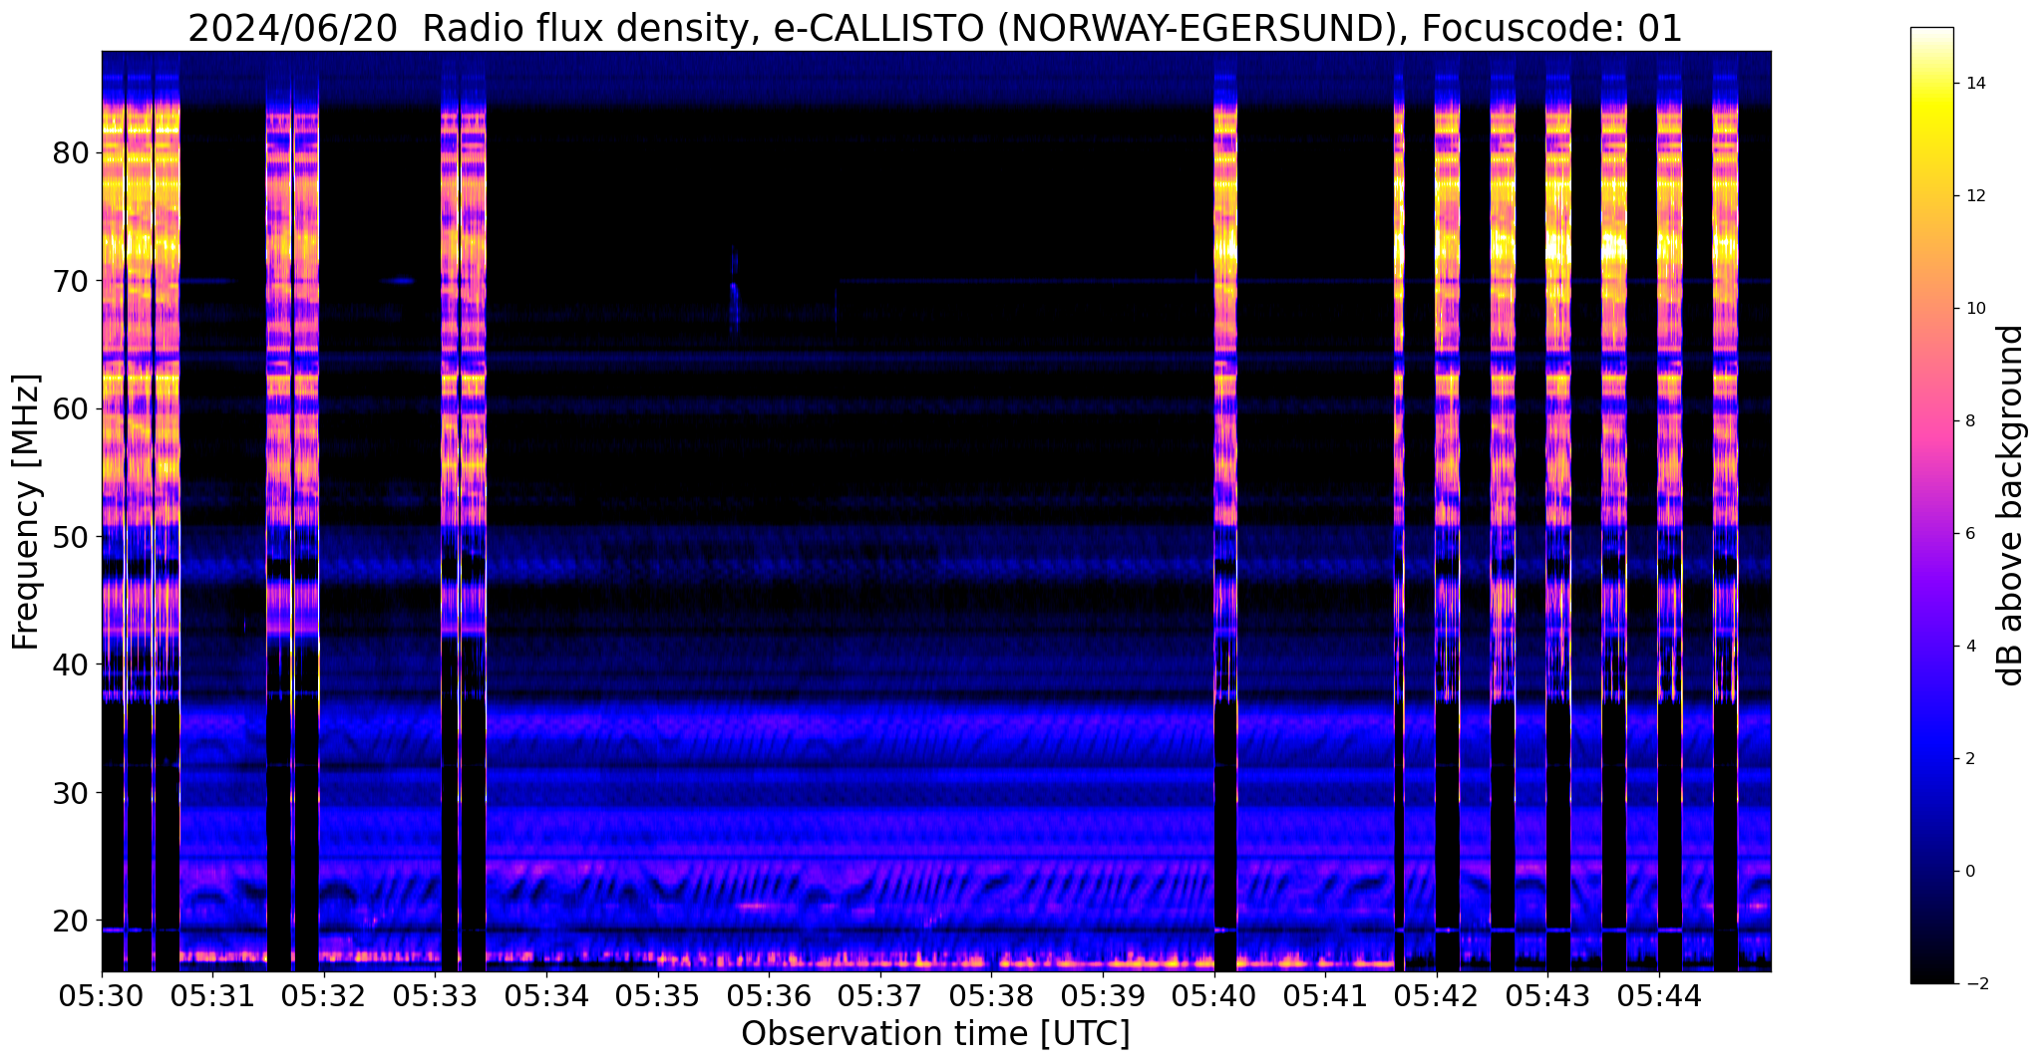Click the 50 MHz frequency tick label
2041x1063 pixels.
pos(72,537)
